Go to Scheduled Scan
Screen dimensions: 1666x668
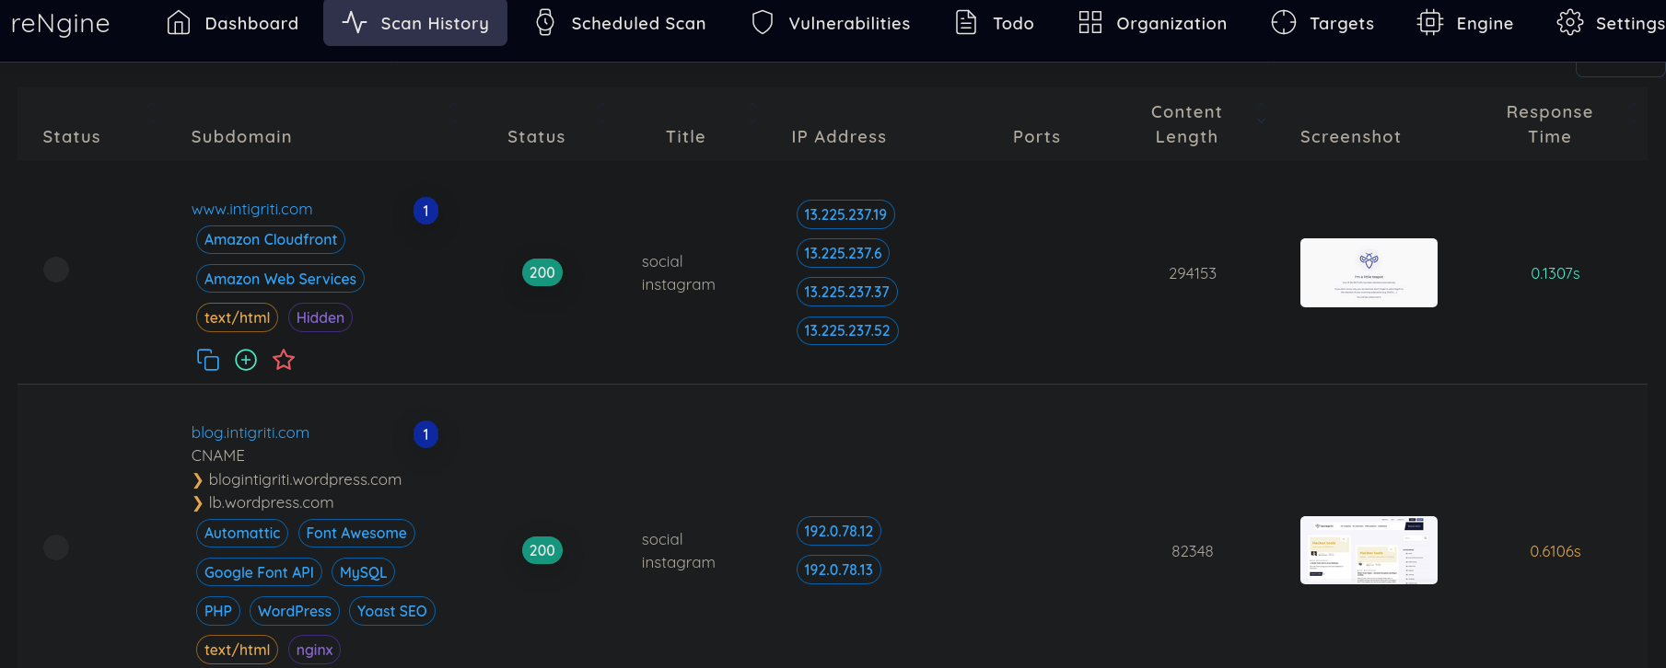620,23
